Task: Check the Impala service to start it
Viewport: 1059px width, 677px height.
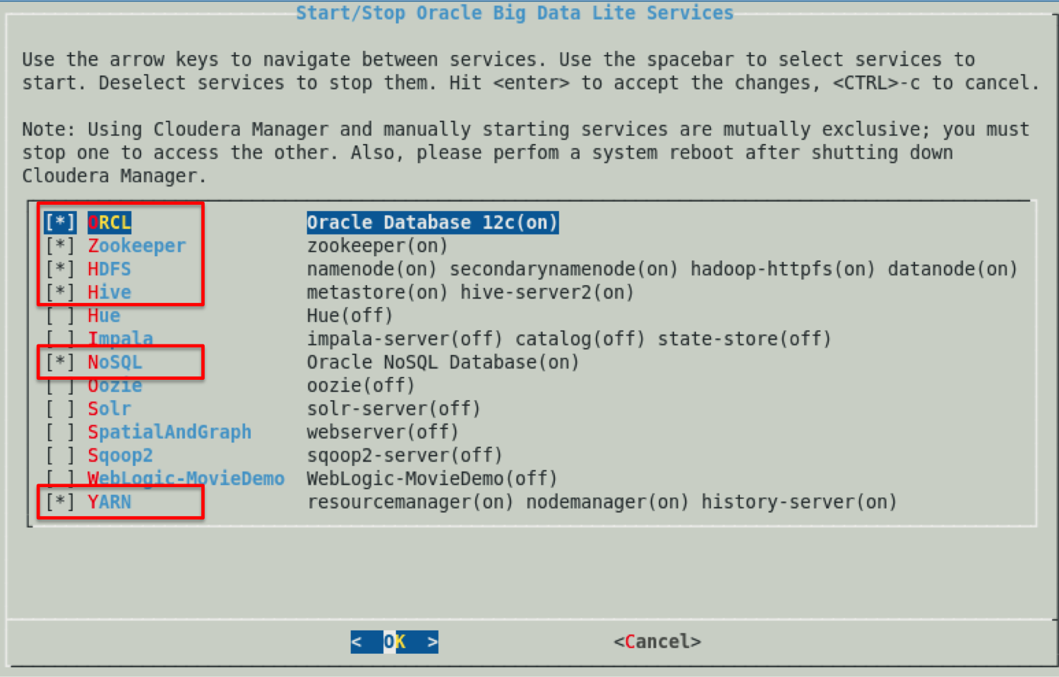Action: [60, 338]
